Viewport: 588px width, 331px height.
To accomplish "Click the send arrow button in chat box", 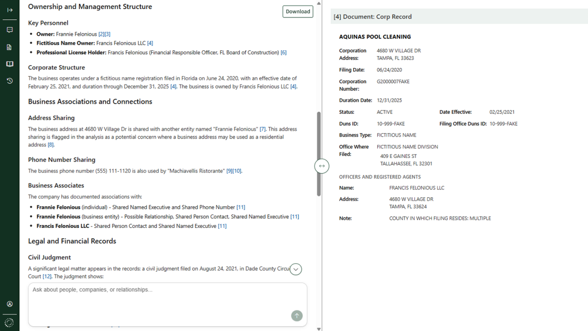I will pyautogui.click(x=297, y=315).
